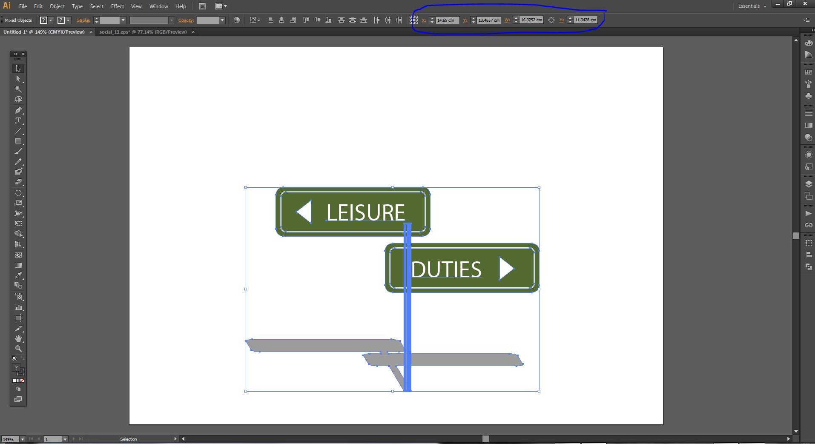Image resolution: width=815 pixels, height=444 pixels.
Task: Swap the fill and stroke colors
Action: click(23, 358)
